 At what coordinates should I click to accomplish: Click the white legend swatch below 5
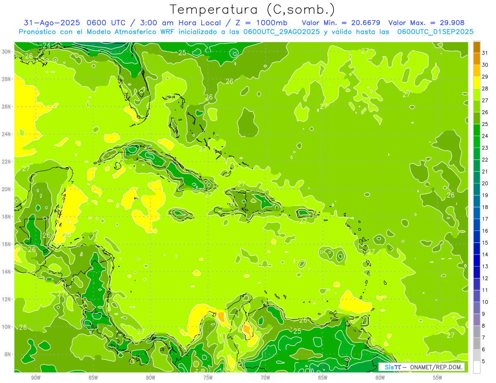(477, 367)
